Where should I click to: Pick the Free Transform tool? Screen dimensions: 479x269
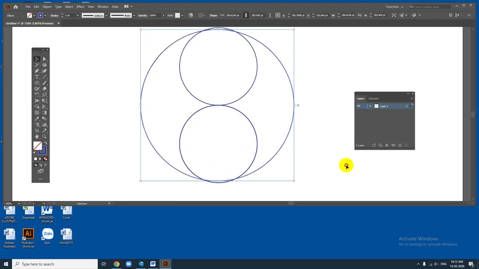pos(44,101)
